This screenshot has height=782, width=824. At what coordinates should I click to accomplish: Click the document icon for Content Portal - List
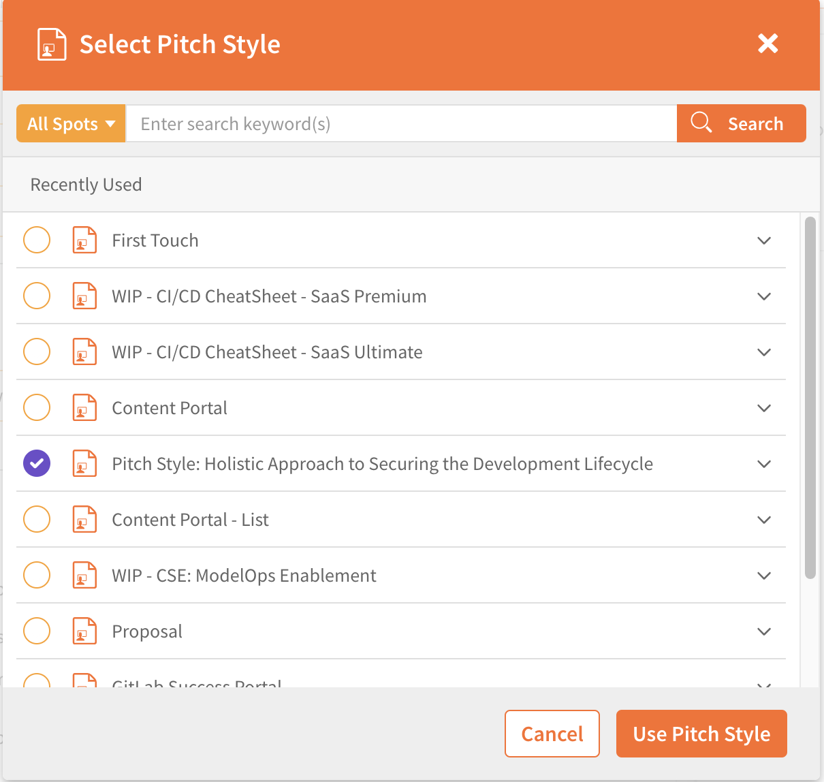click(84, 519)
